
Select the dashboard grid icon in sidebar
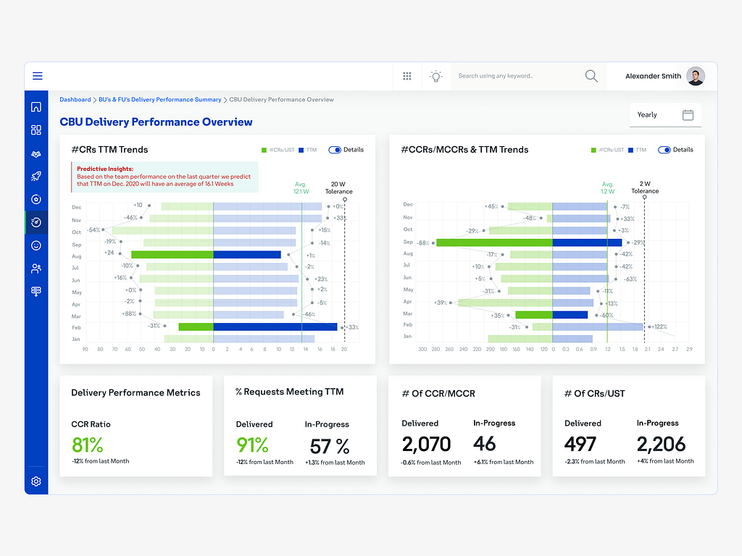pyautogui.click(x=36, y=130)
